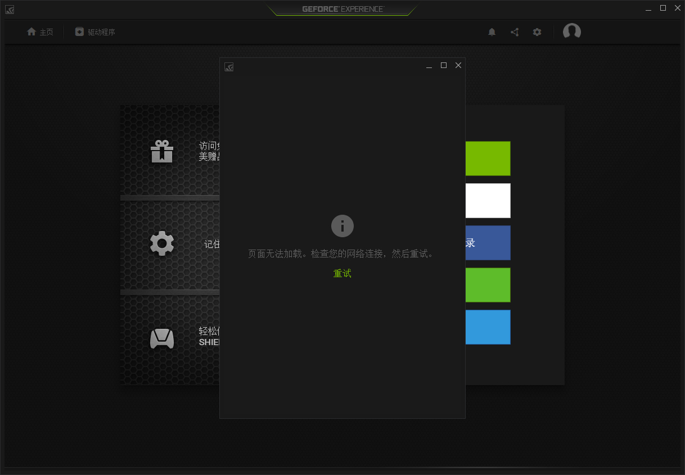
Task: Click the home house icon
Action: click(31, 31)
